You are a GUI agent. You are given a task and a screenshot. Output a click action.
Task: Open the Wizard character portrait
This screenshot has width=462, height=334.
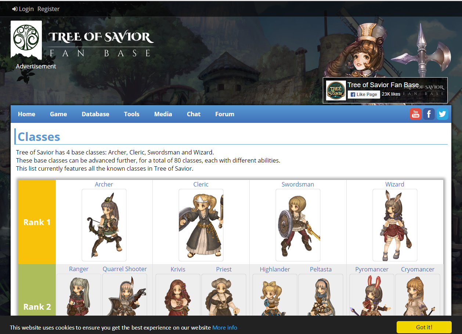[395, 225]
